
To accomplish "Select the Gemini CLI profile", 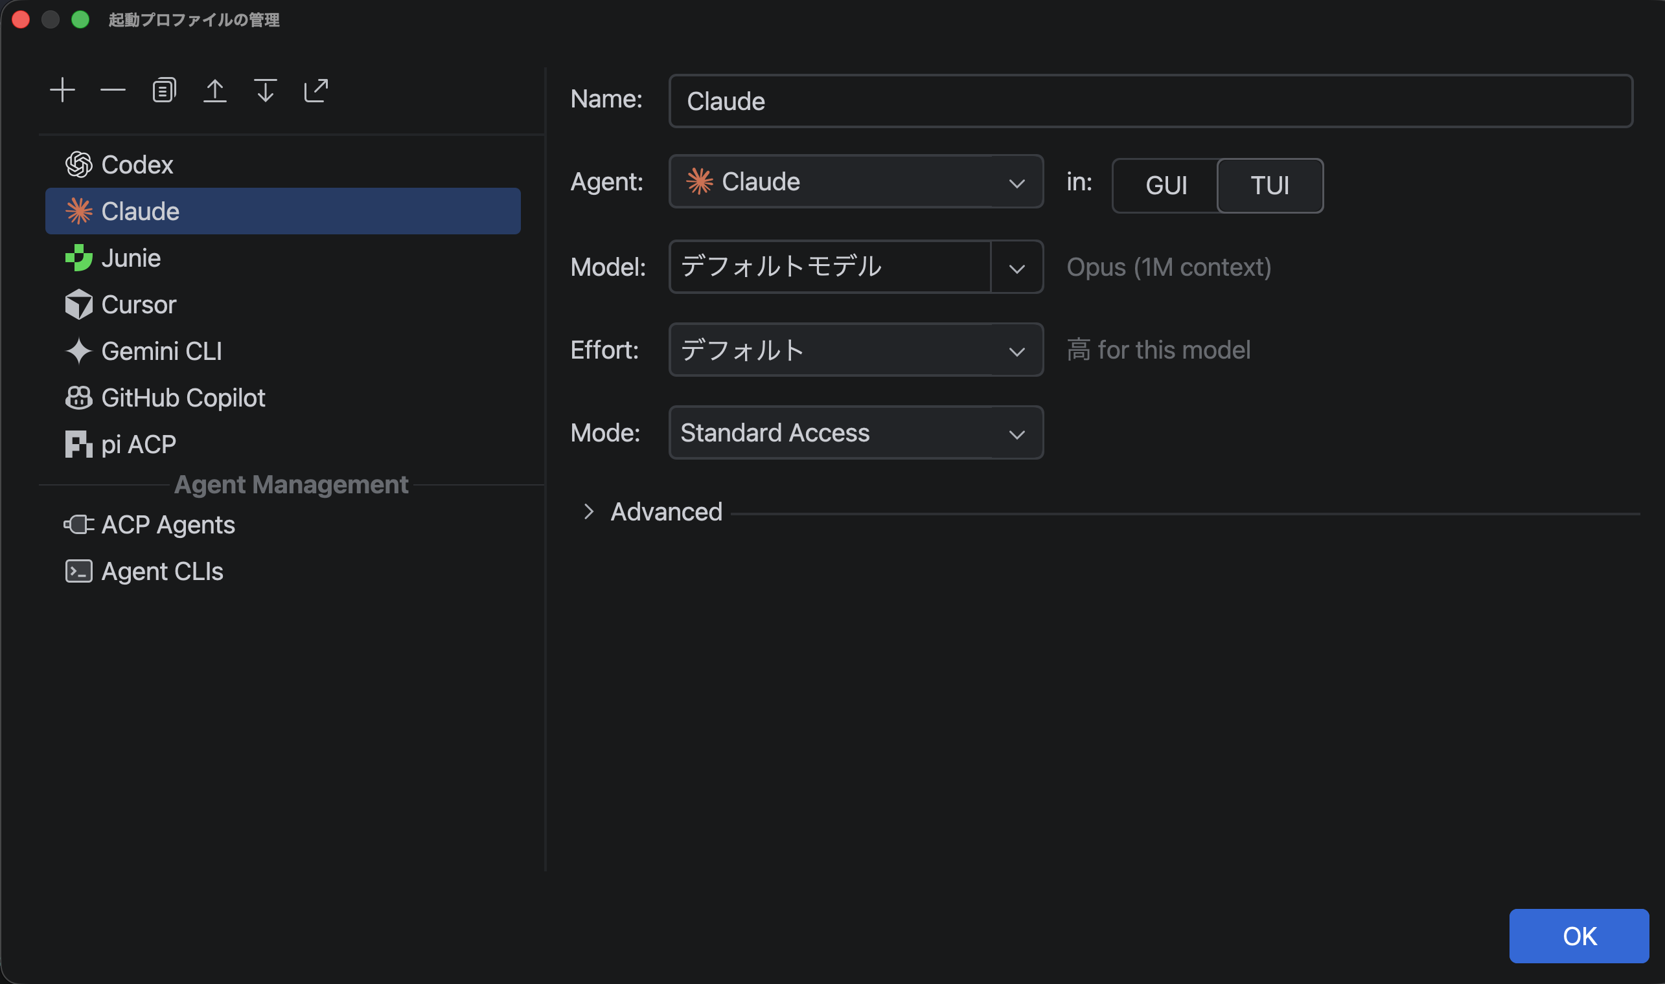I will pos(282,352).
